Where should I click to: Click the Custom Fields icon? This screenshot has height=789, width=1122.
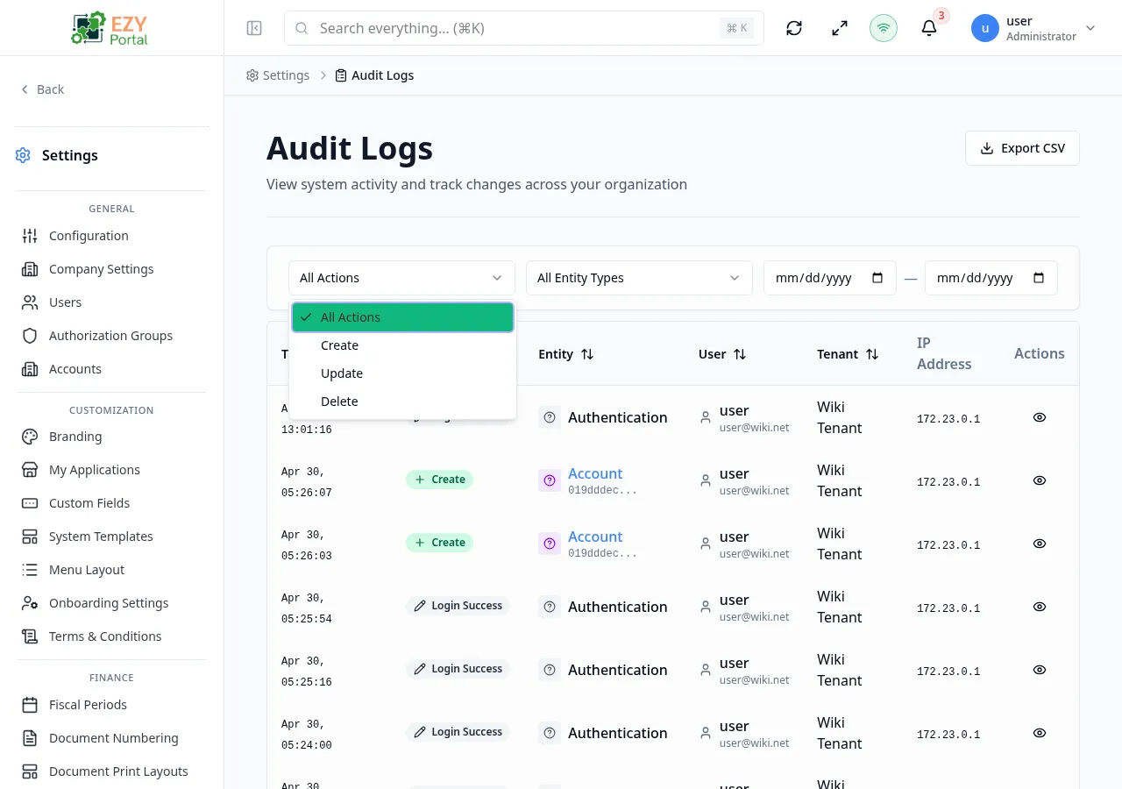point(30,503)
